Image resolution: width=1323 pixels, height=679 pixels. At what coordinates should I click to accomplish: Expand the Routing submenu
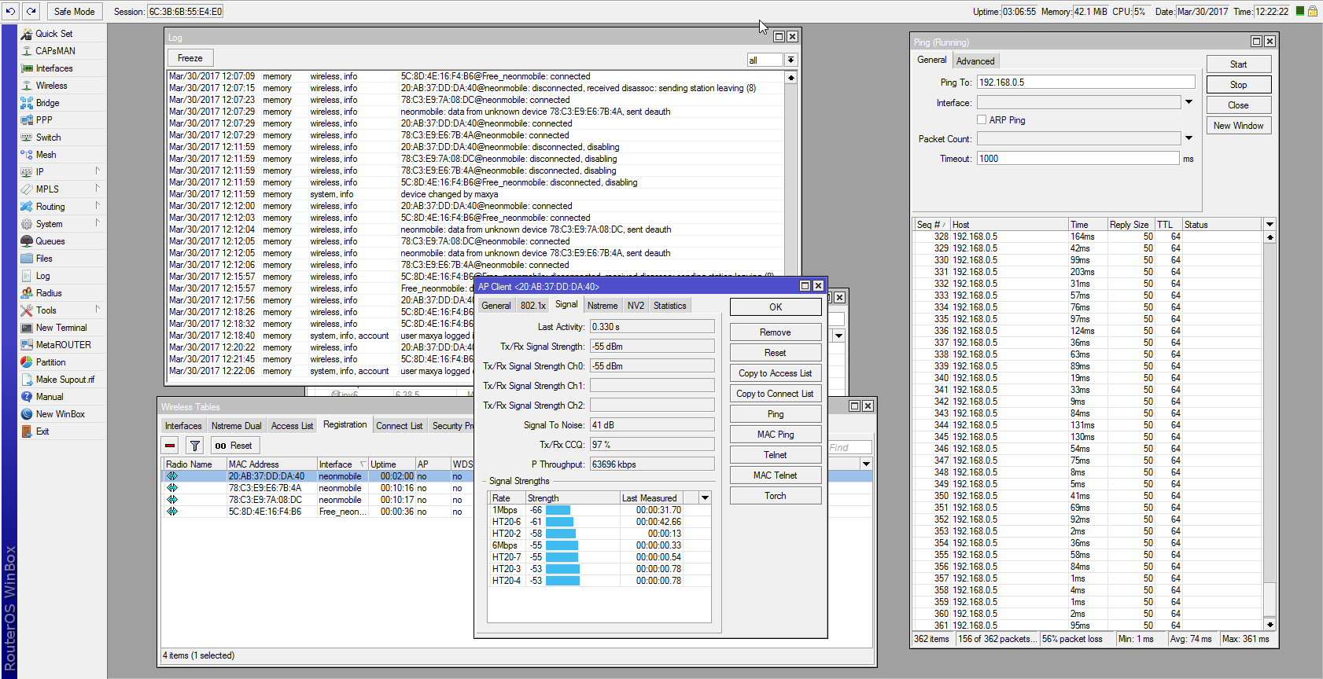98,205
